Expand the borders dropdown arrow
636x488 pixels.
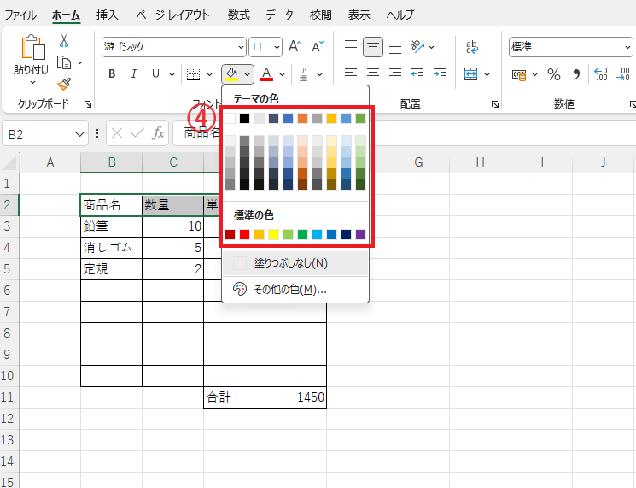coord(210,74)
